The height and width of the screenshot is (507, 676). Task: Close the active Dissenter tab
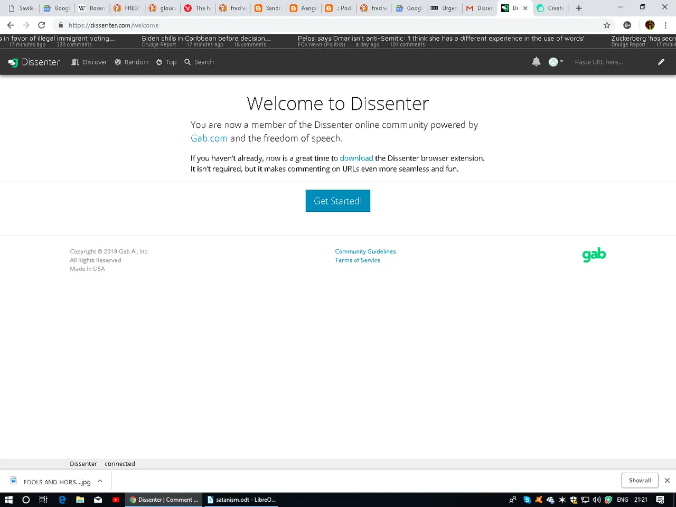525,8
